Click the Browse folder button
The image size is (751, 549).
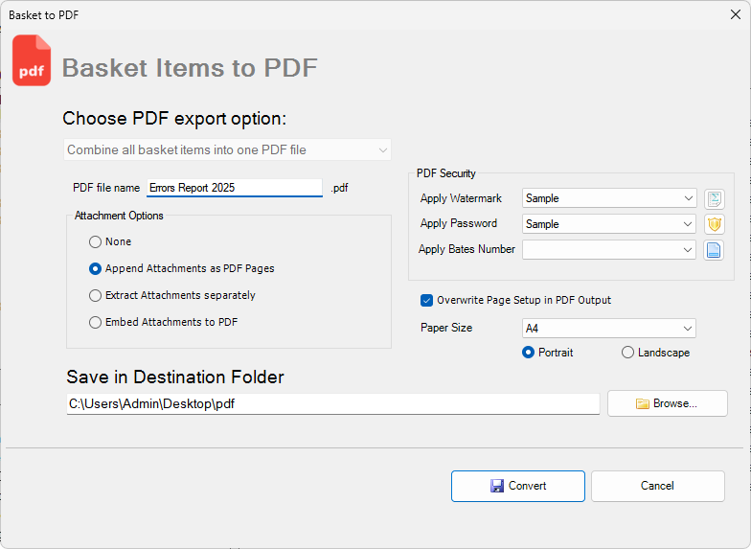[x=667, y=403]
